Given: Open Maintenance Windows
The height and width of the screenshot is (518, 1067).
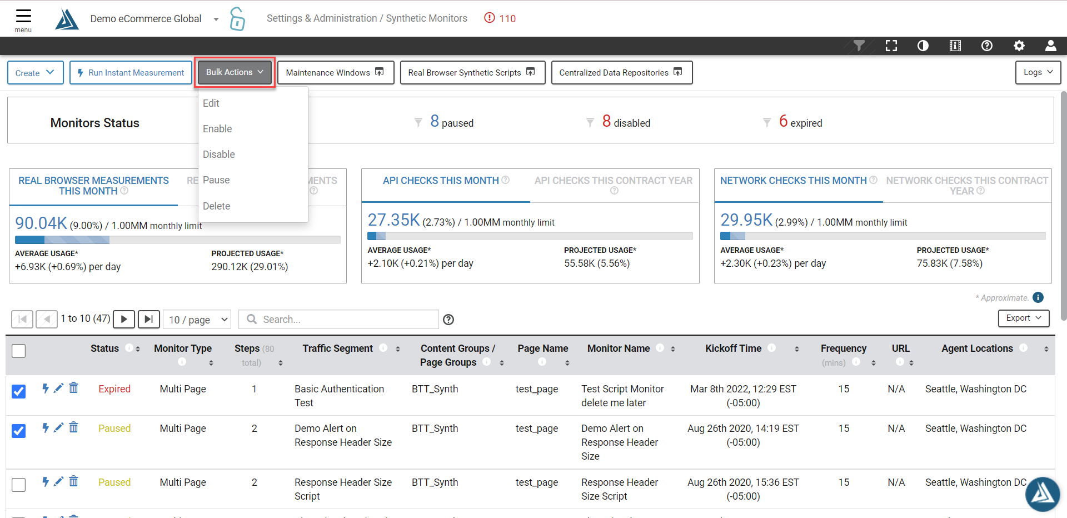Looking at the screenshot, I should coord(336,73).
